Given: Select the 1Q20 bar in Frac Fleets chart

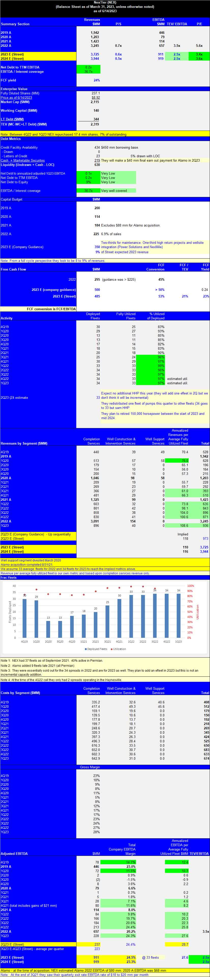Looking at the screenshot, I should coord(36,619).
